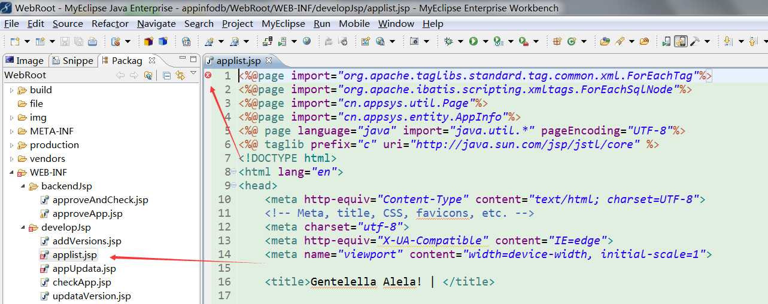Select checkApp.jsp in the tree
This screenshot has height=304, width=768.
82,282
